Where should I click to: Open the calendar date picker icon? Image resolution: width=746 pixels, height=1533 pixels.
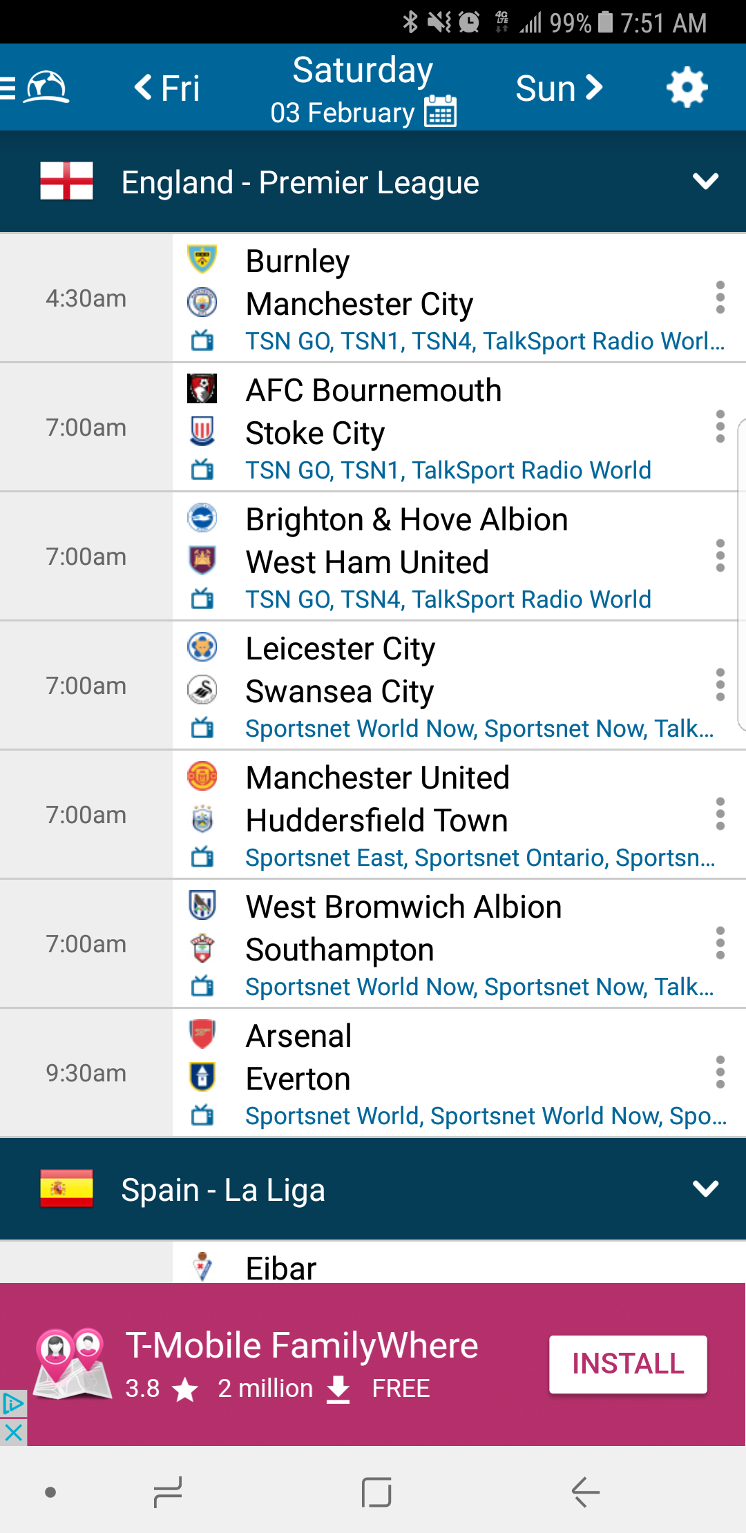441,112
